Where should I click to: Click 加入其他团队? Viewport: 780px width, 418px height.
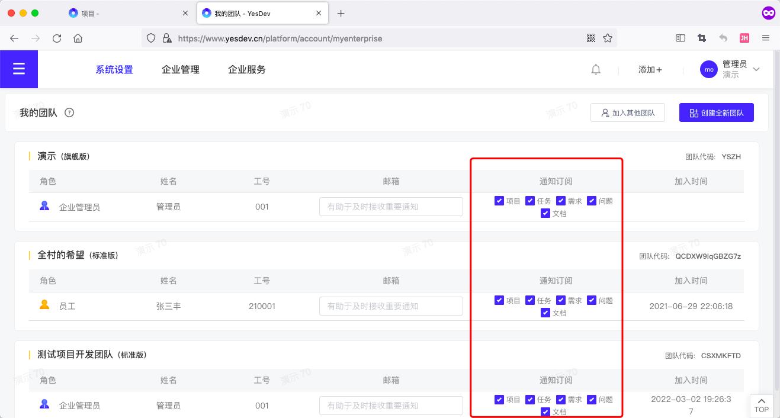coord(627,112)
